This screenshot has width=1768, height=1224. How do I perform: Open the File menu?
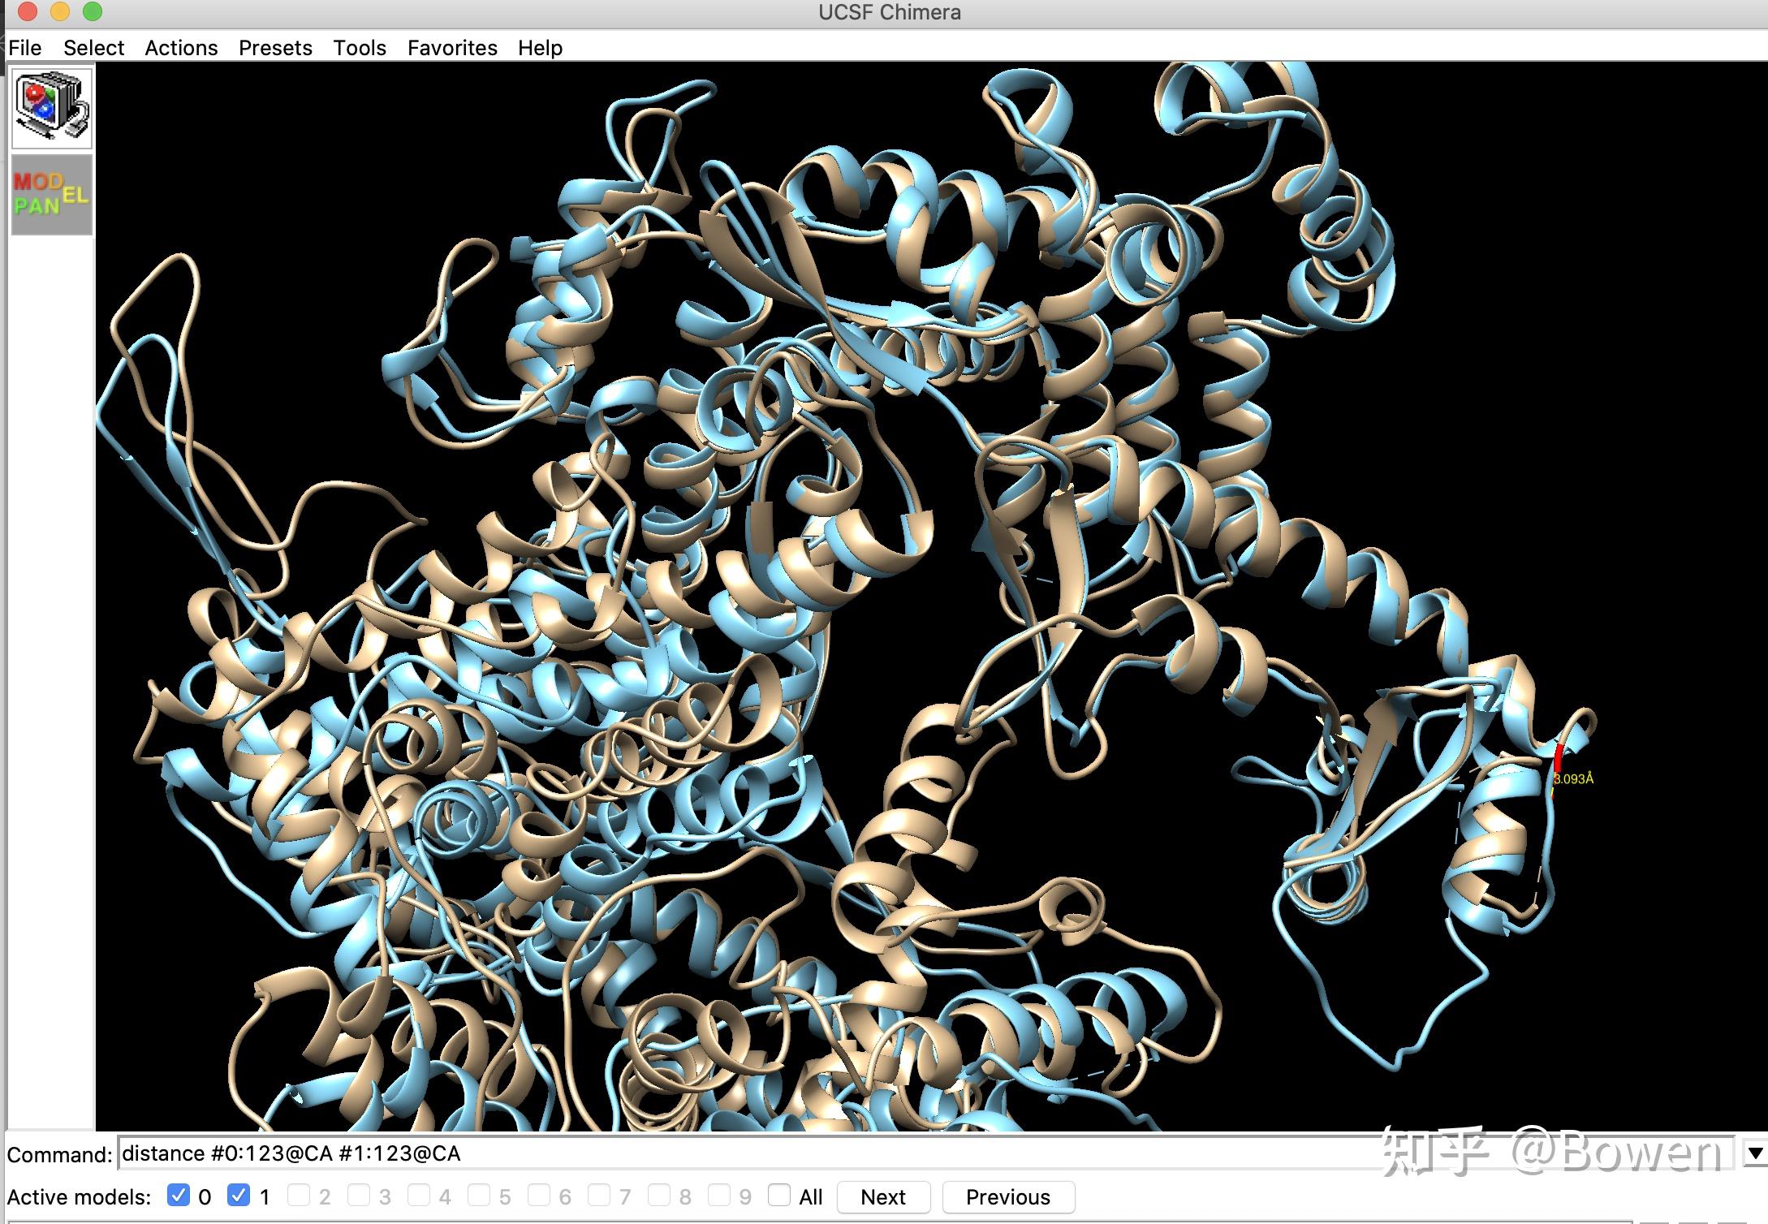click(x=25, y=48)
